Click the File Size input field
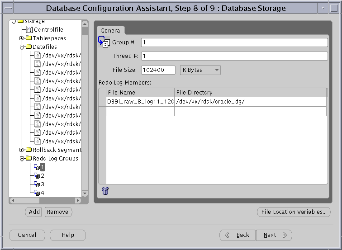 (158, 70)
